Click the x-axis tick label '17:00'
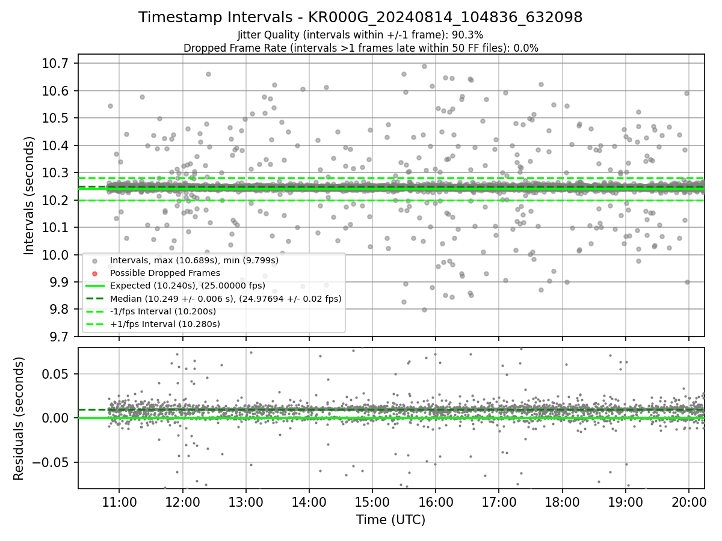This screenshot has height=541, width=722. pyautogui.click(x=499, y=503)
